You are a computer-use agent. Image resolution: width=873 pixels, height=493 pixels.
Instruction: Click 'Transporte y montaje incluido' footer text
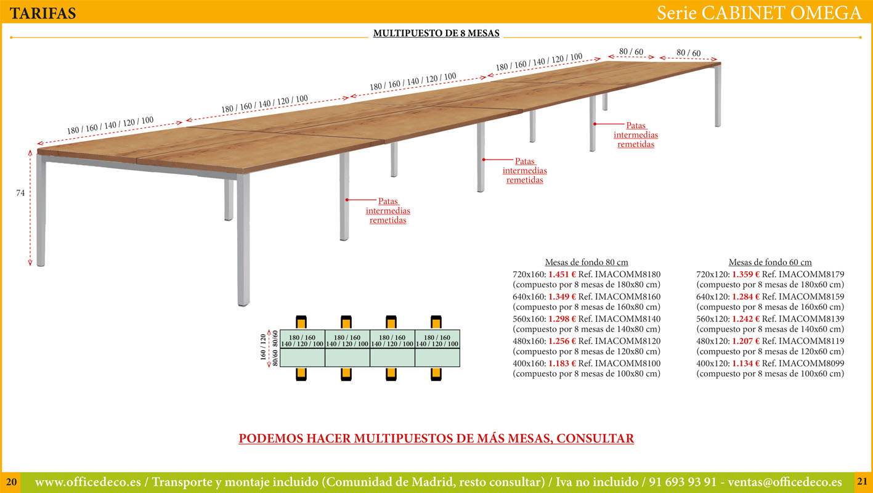[x=236, y=482]
